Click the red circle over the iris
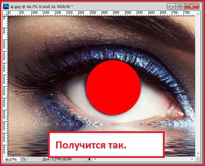The height and width of the screenshot is (166, 205). (x=113, y=87)
